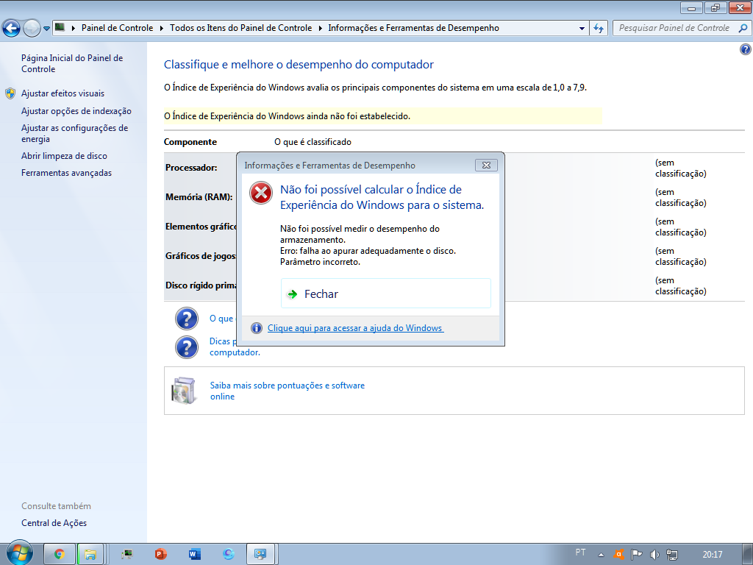753x565 pixels.
Task: Open the Dicas computador link
Action: [235, 347]
